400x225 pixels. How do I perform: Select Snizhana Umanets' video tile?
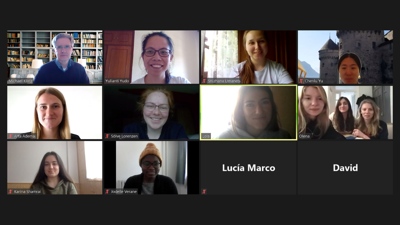(x=248, y=57)
